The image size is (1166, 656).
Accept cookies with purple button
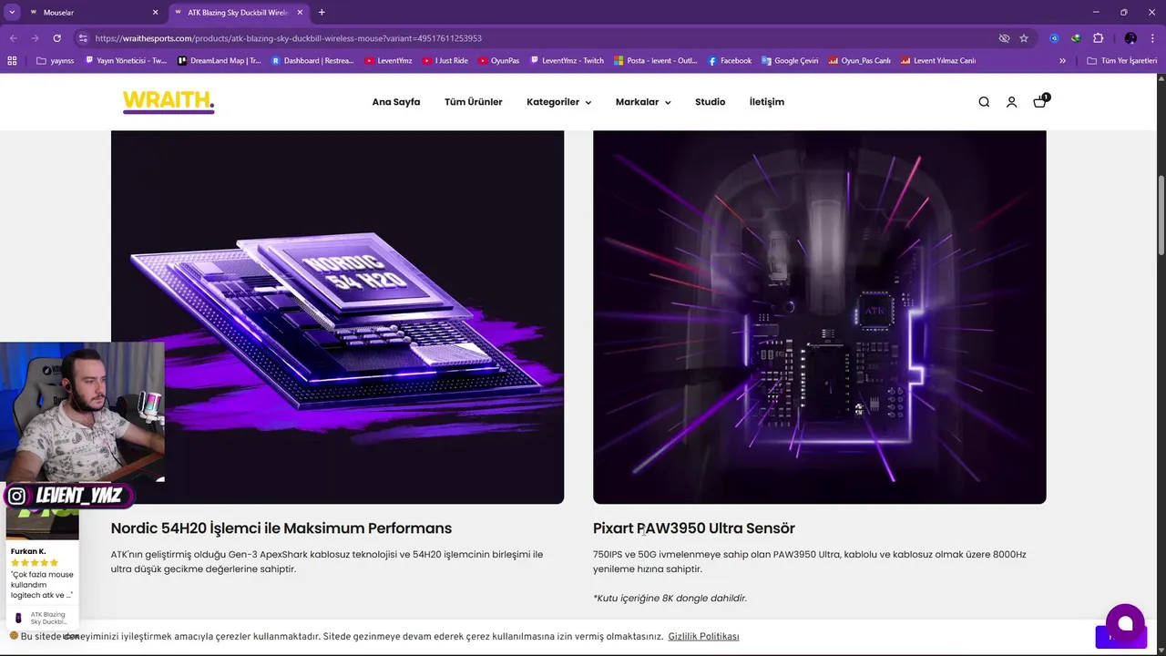[x=1120, y=637]
